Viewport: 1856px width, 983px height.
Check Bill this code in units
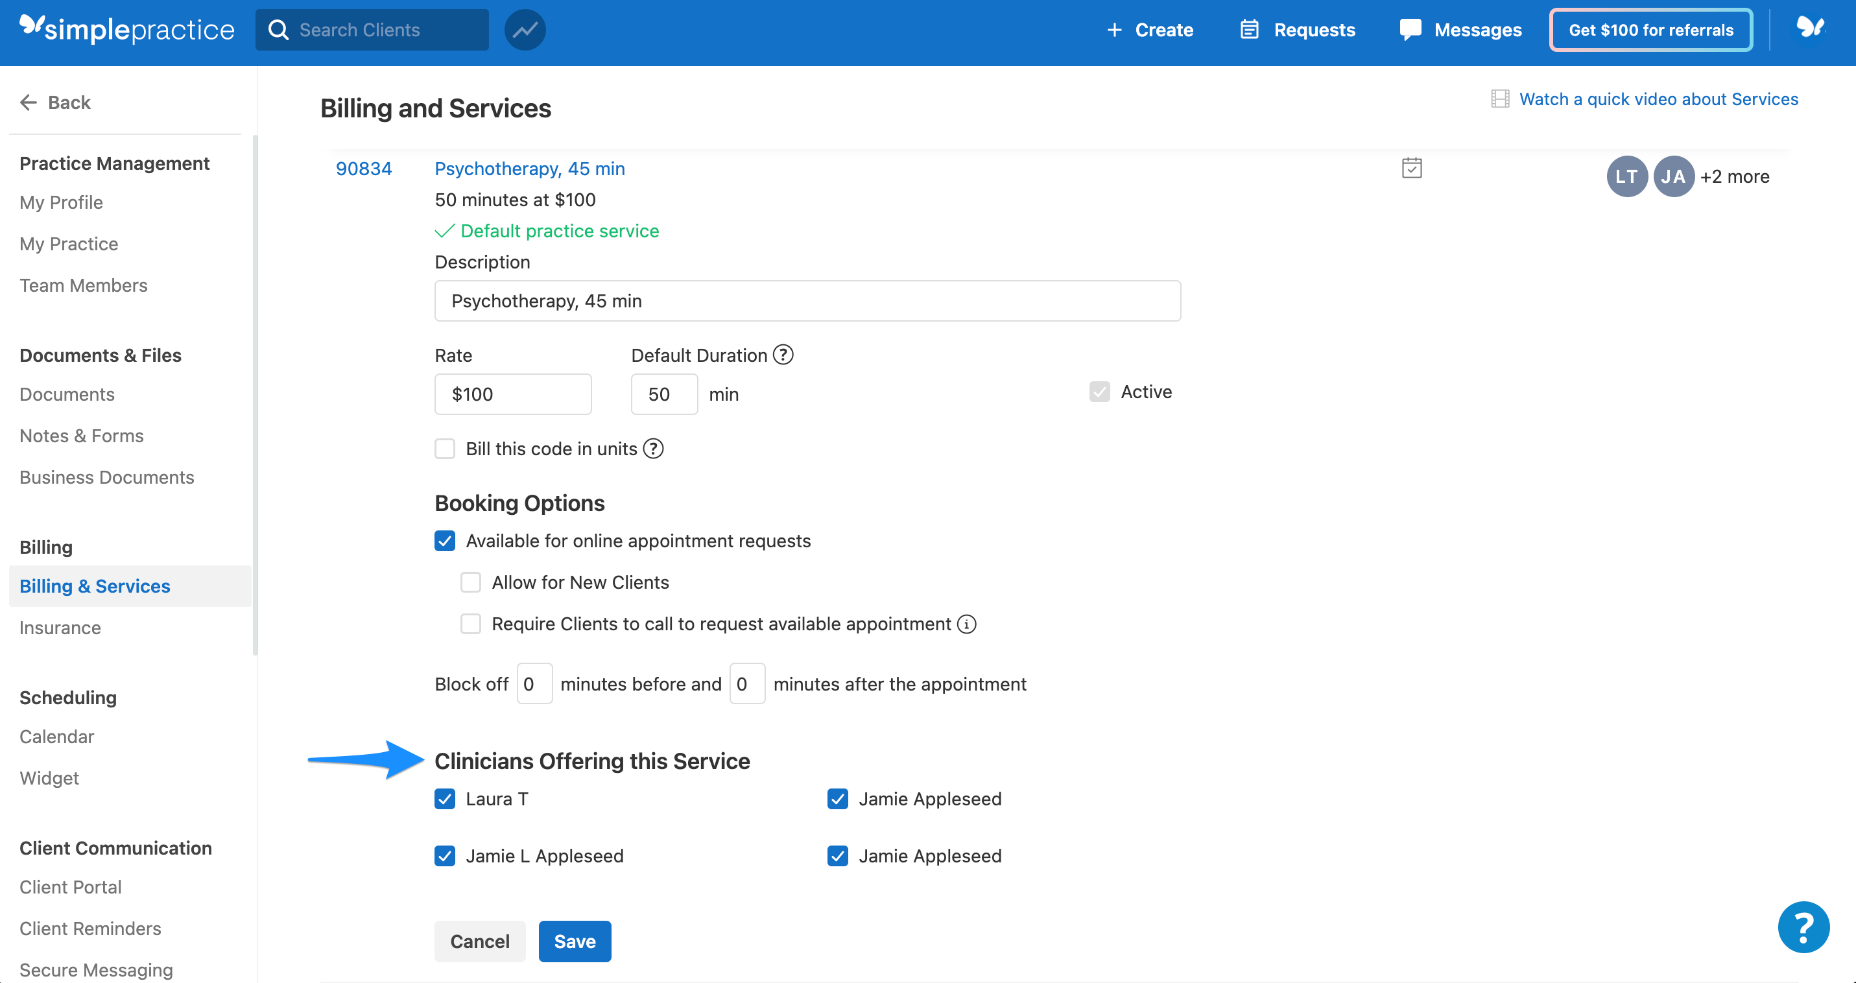point(445,448)
